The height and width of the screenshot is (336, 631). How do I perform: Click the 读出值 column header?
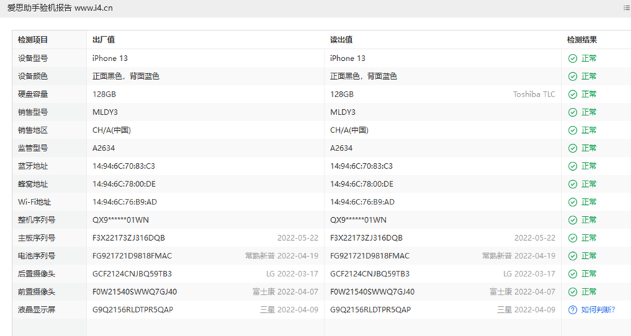click(x=341, y=40)
